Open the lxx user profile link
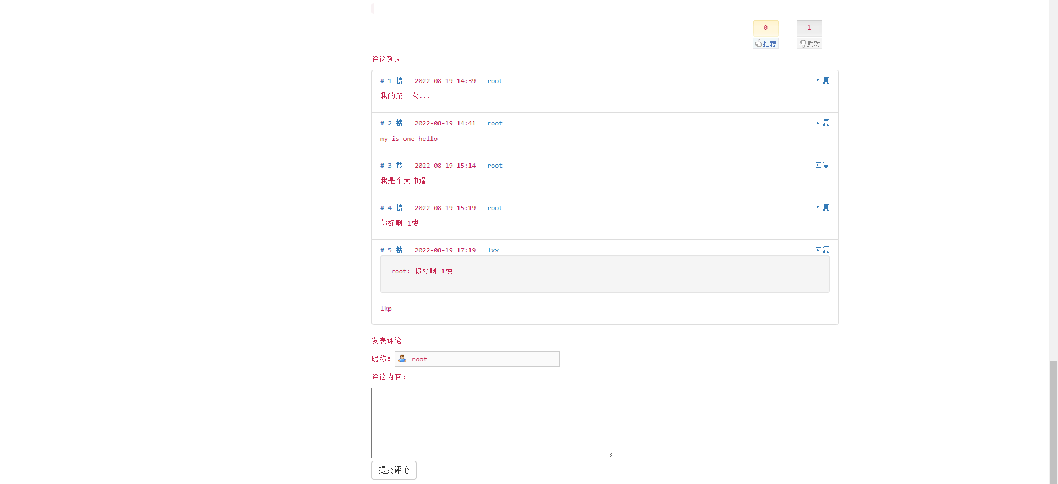 click(x=493, y=250)
